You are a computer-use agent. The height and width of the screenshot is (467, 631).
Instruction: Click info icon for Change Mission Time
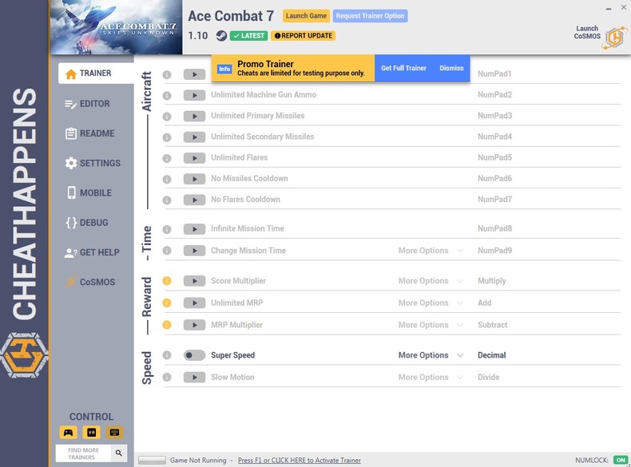[x=167, y=251]
